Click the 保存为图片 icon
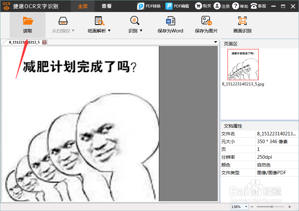This screenshot has width=299, height=211. (x=206, y=20)
